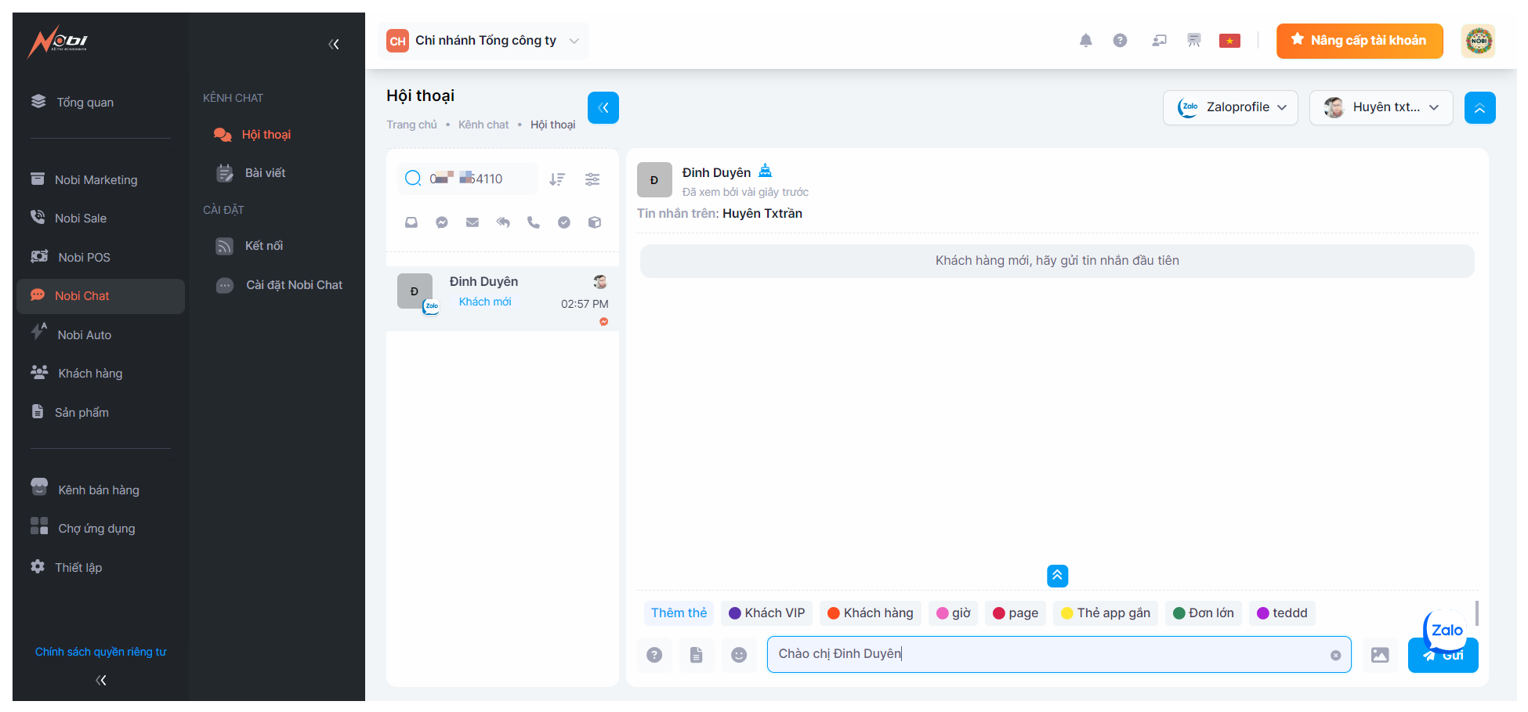The height and width of the screenshot is (712, 1528).
Task: Expand the Chi nhánh Tổng công ty selector
Action: (x=485, y=41)
